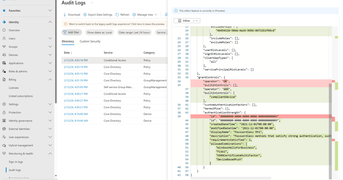
Task: Open the ellipsis menu beside Audit Logs title
Action: pyautogui.click(x=92, y=3)
